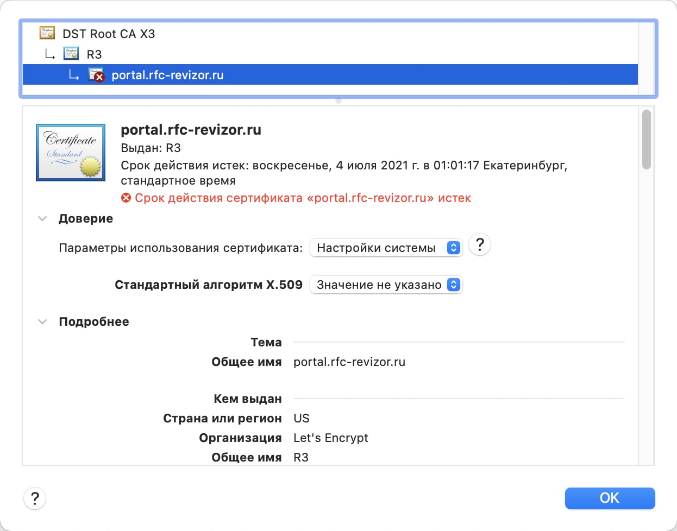The width and height of the screenshot is (677, 531).
Task: Click the Страна или регион value US
Action: pos(302,418)
